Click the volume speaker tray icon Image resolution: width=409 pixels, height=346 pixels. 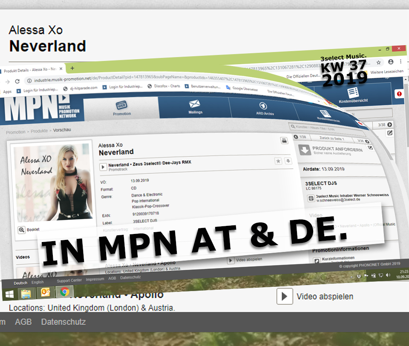tap(388, 275)
